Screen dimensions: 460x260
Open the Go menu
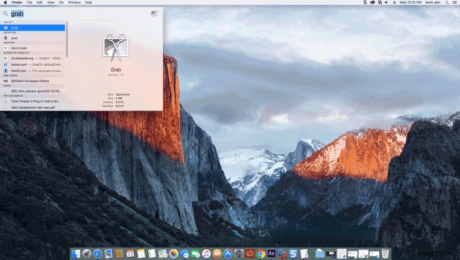(62, 2)
